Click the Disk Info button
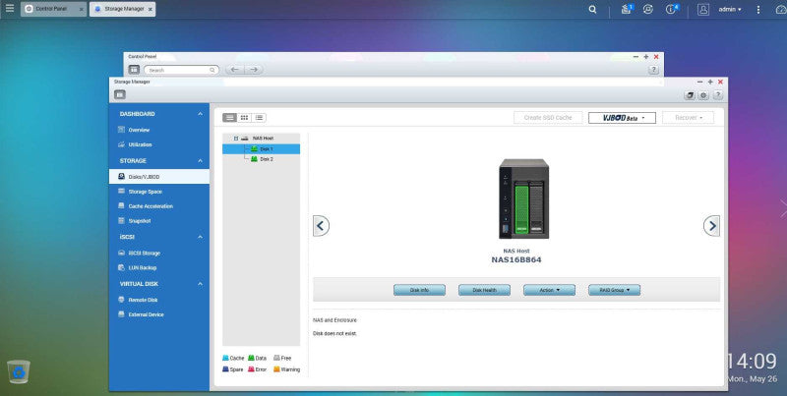 (x=419, y=290)
